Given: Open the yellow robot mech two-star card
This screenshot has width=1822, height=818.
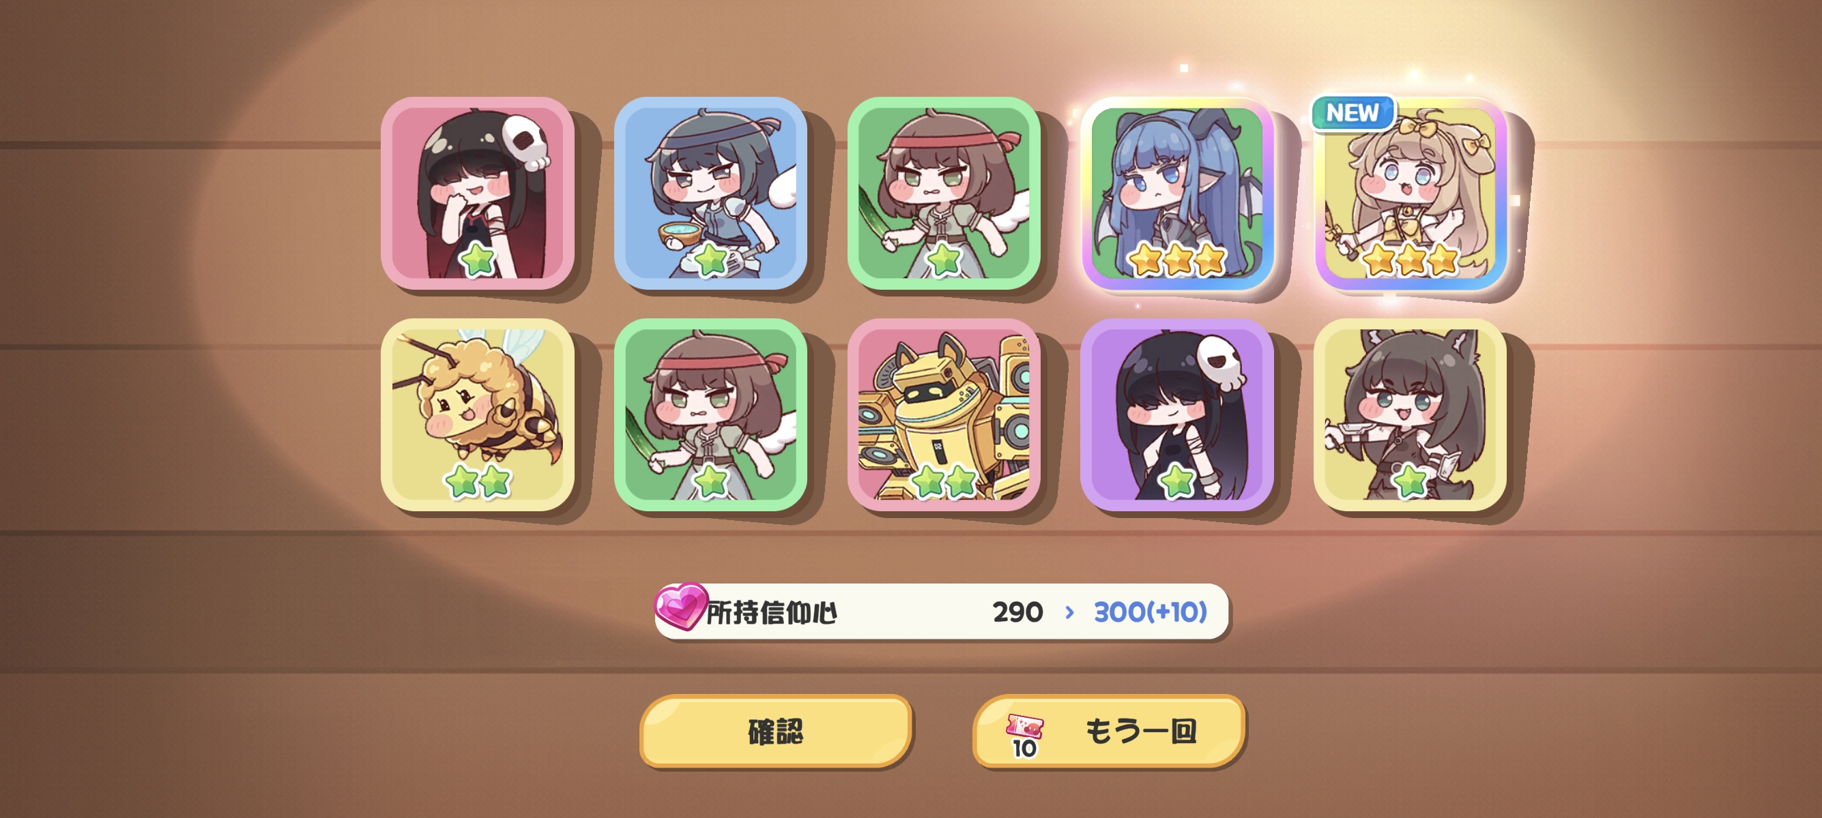Looking at the screenshot, I should pos(944,414).
